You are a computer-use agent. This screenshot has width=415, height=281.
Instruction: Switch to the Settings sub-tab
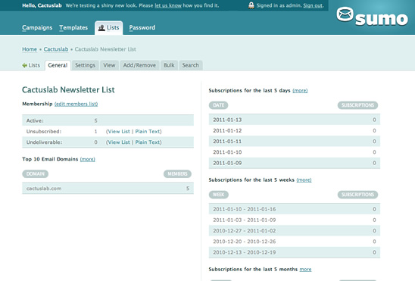click(85, 65)
